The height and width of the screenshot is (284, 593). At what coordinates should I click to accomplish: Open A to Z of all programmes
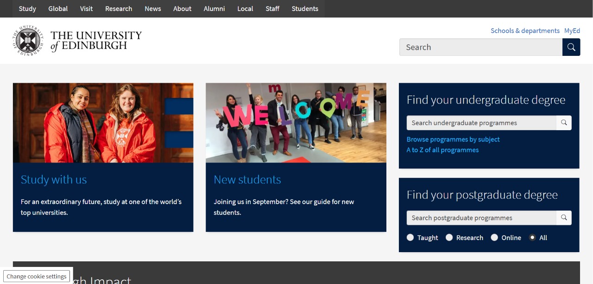[x=442, y=150]
